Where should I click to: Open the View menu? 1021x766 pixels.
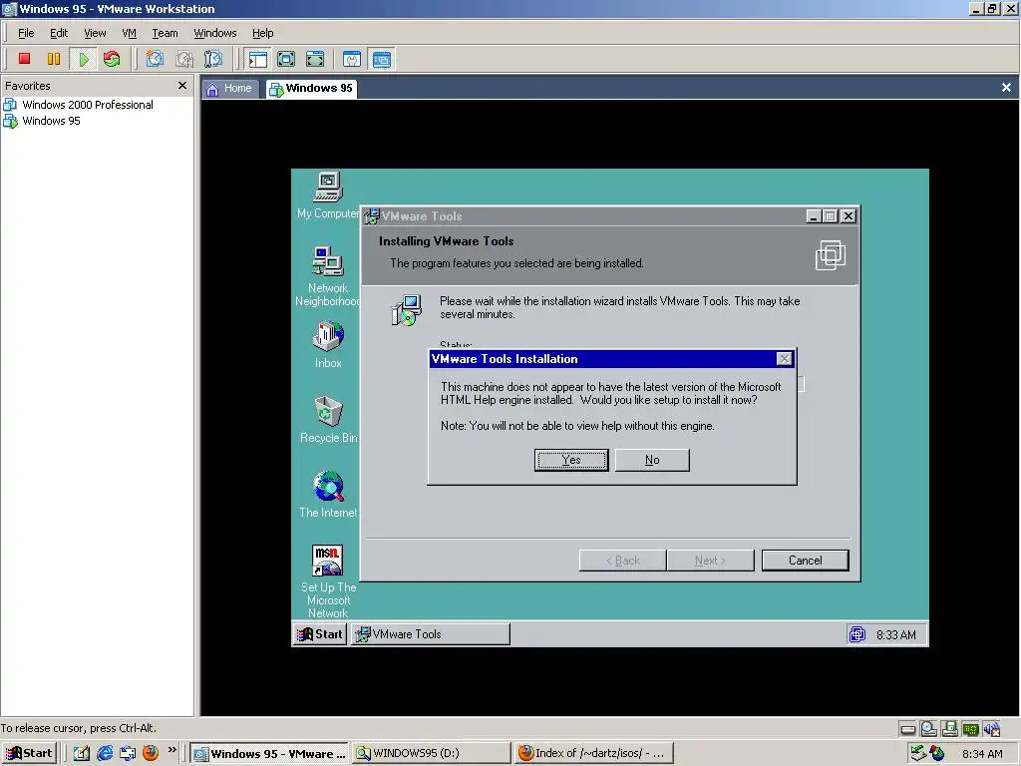tap(95, 33)
